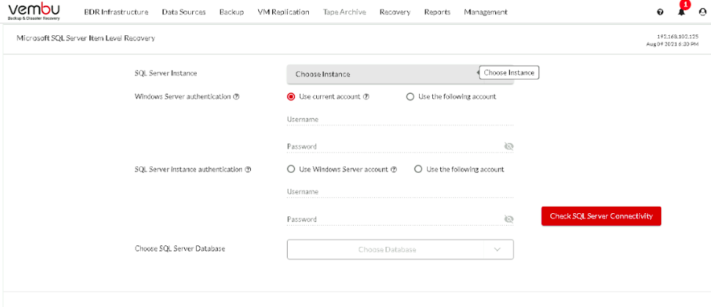Expand the Choose Database chevron arrow

coord(497,250)
